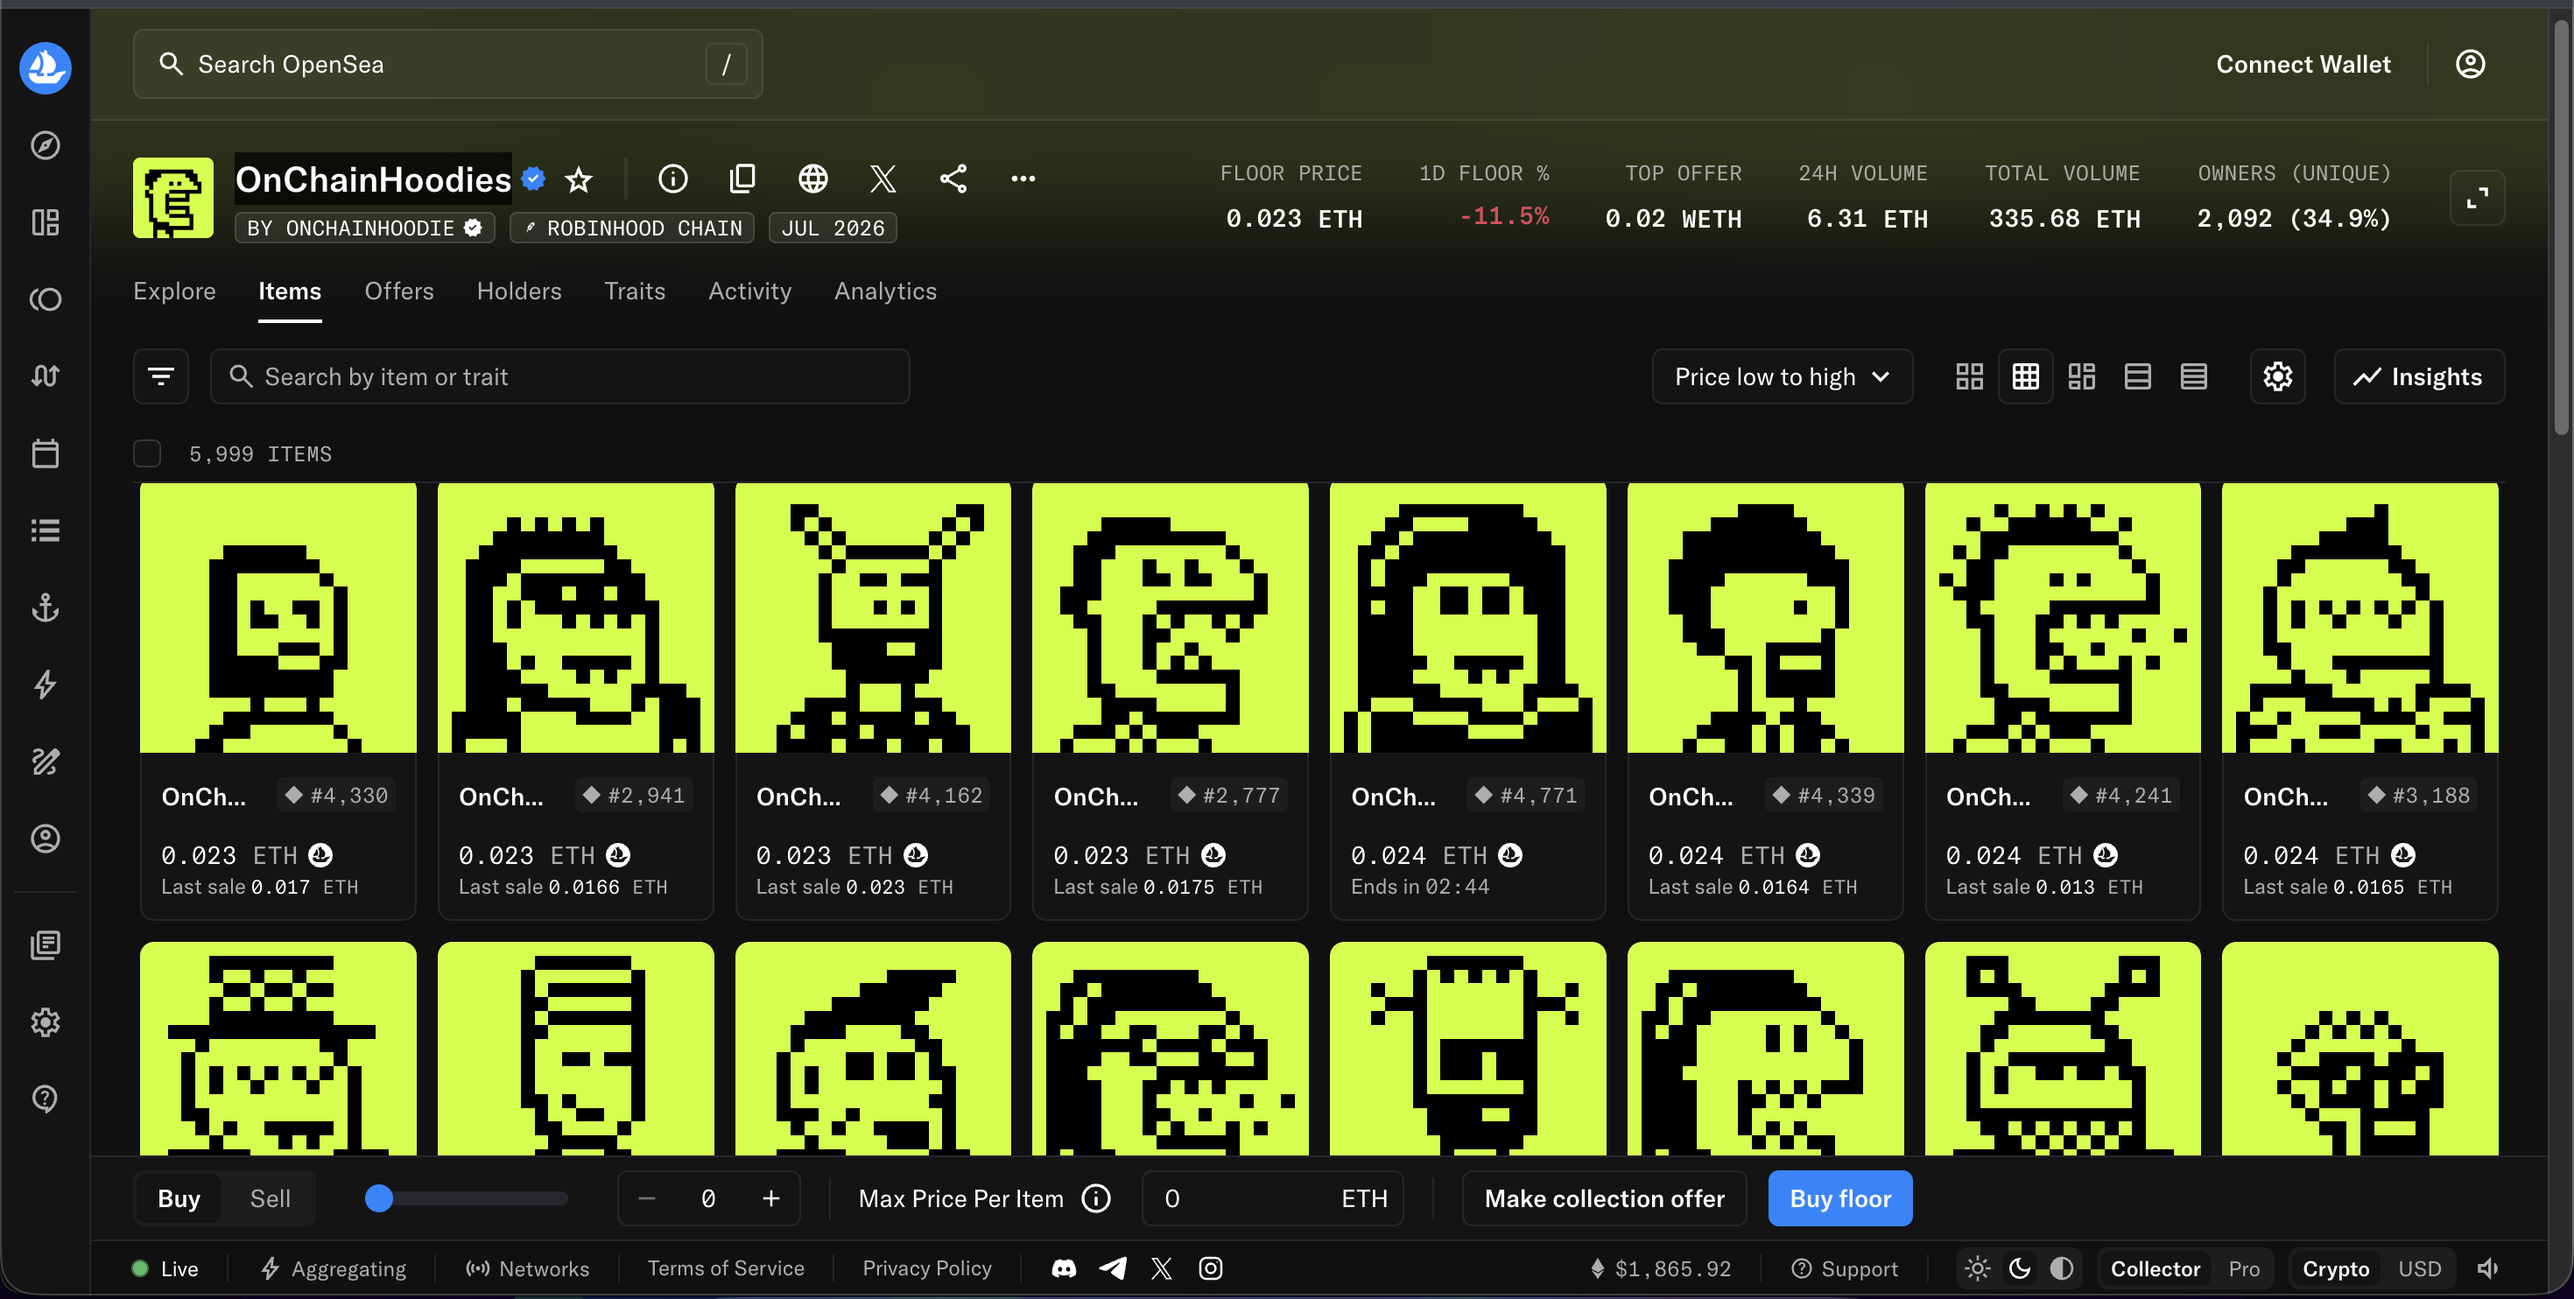
Task: Open the account profile icon top right
Action: [2470, 64]
